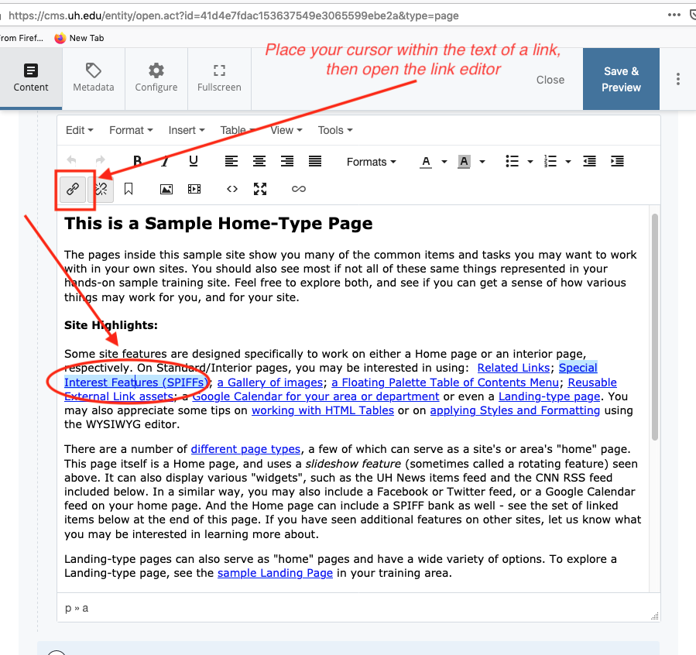Apply the background color button
The image size is (696, 655).
point(464,162)
